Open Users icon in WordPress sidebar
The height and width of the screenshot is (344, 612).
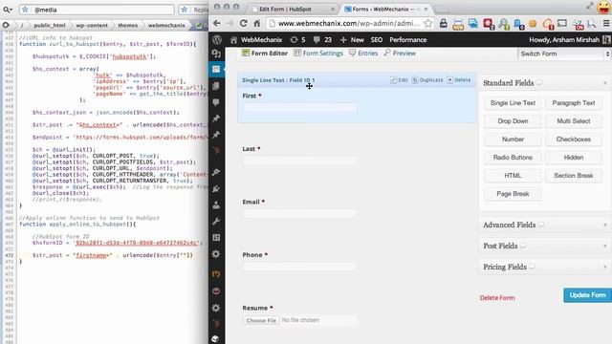point(216,205)
